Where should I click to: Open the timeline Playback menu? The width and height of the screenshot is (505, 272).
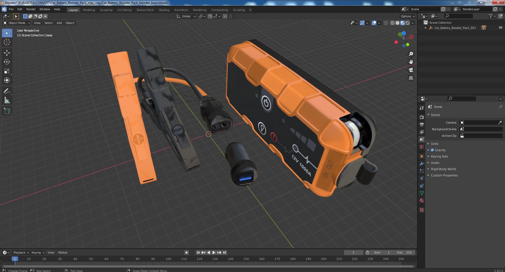click(x=21, y=253)
